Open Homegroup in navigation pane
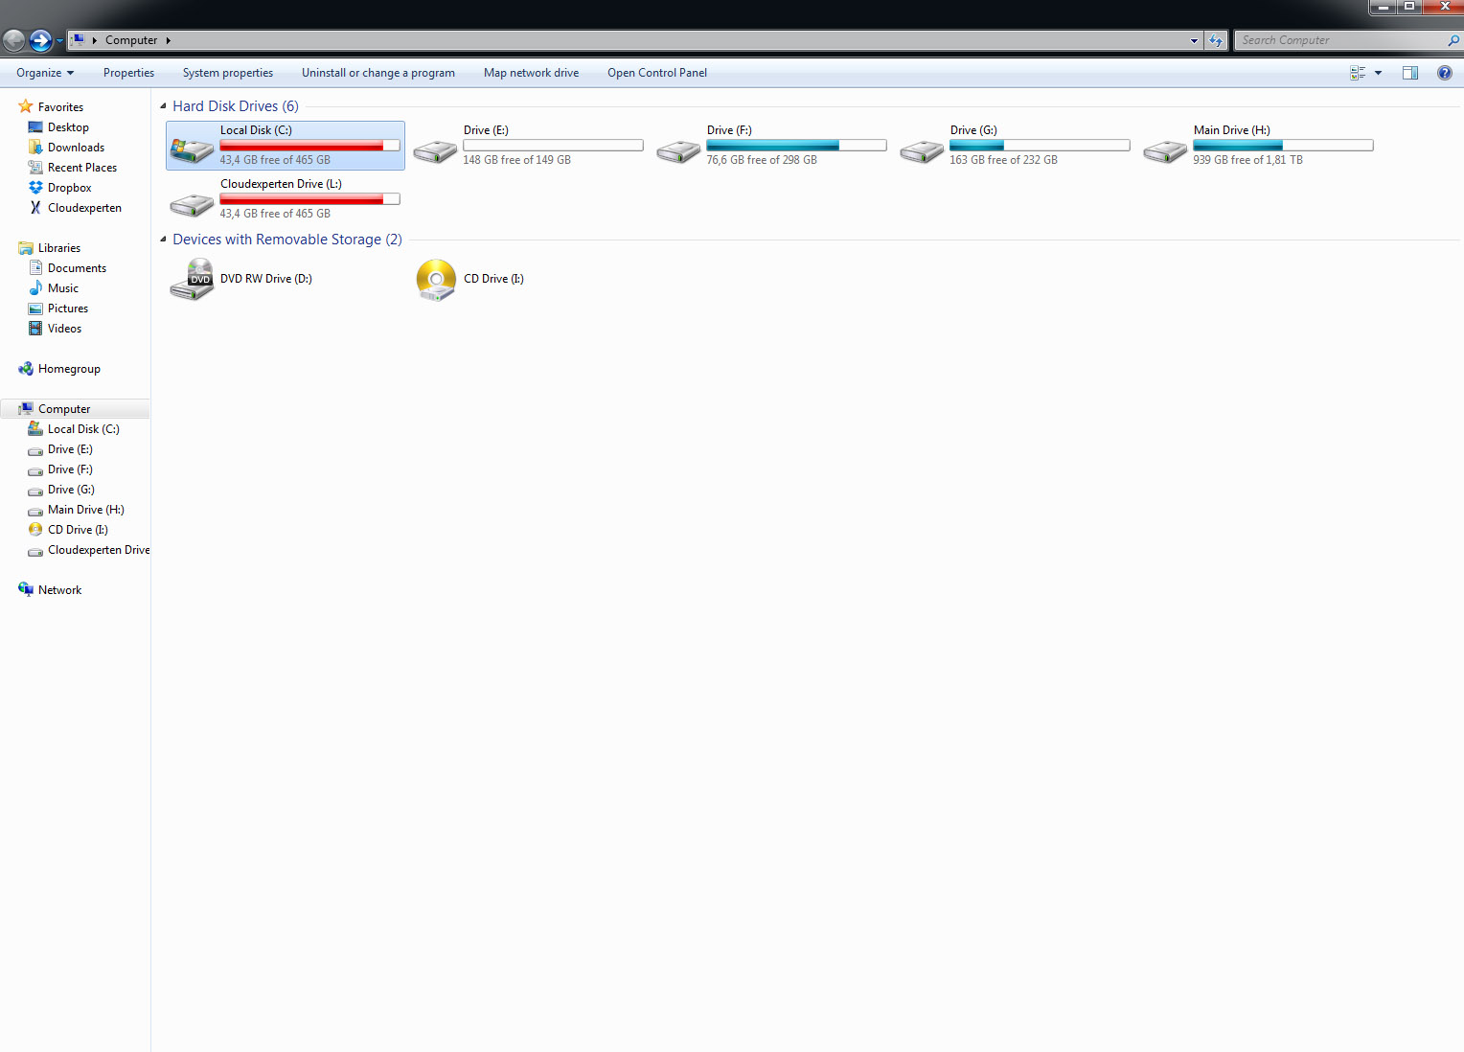Viewport: 1464px width, 1052px height. point(69,369)
